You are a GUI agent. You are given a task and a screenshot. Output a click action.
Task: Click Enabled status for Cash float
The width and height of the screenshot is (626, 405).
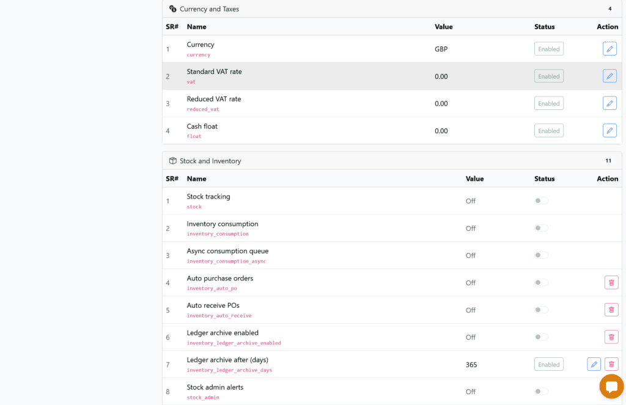[548, 131]
